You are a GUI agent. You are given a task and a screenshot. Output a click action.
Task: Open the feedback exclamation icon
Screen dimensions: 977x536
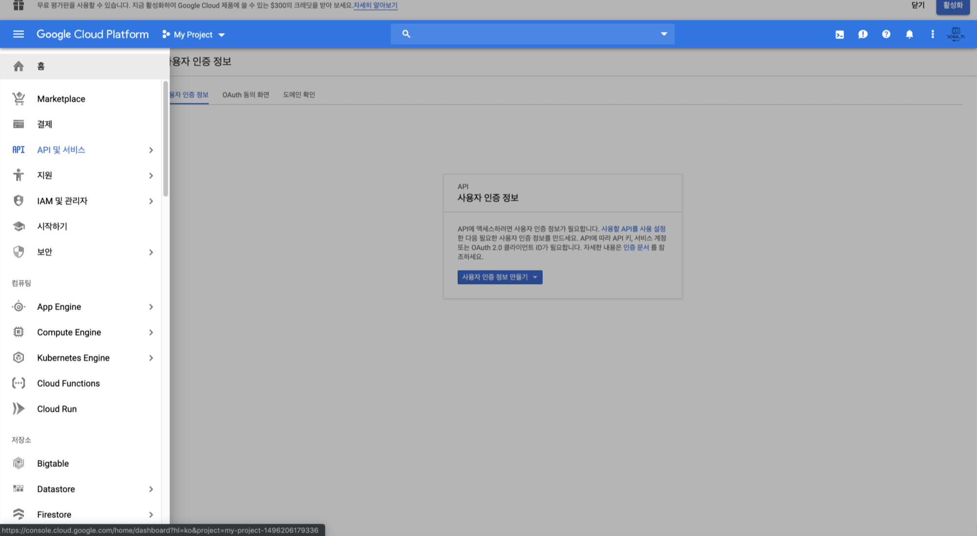coord(863,34)
